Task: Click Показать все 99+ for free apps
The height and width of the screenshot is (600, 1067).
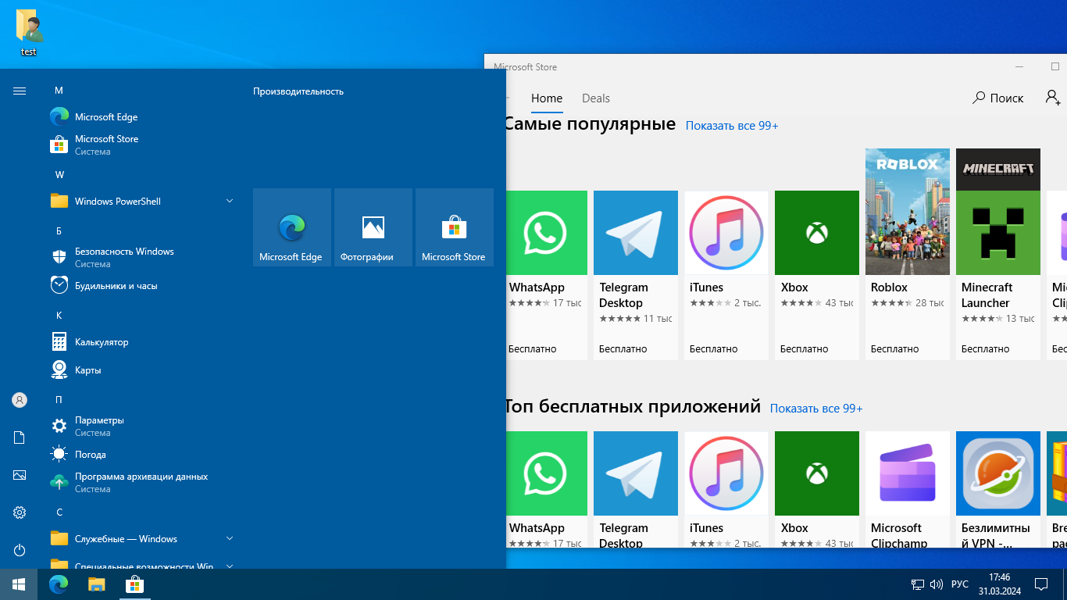Action: 815,409
